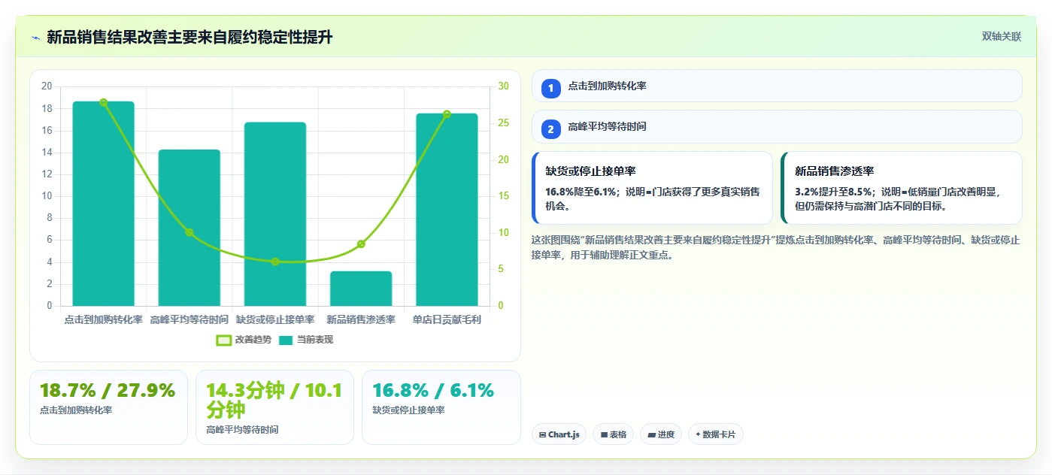Click trend line point above 新品销售渗透率
This screenshot has width=1052, height=475.
361,244
